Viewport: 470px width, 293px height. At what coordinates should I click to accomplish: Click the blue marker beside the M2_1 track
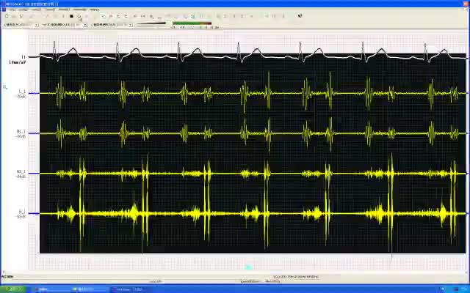(x=34, y=174)
